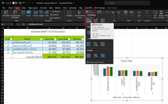
Task: Open the Icons library
Action: click(x=47, y=14)
